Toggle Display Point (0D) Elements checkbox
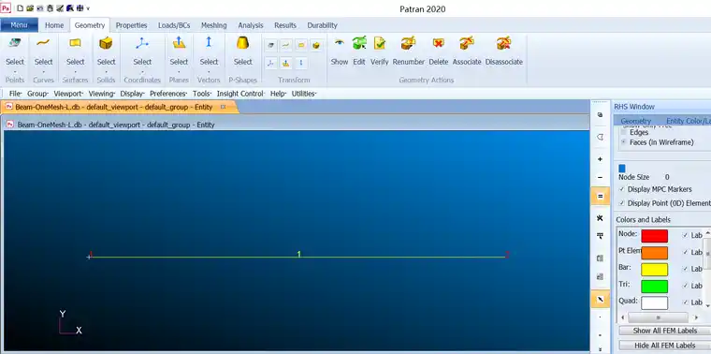The image size is (711, 354). (x=622, y=203)
